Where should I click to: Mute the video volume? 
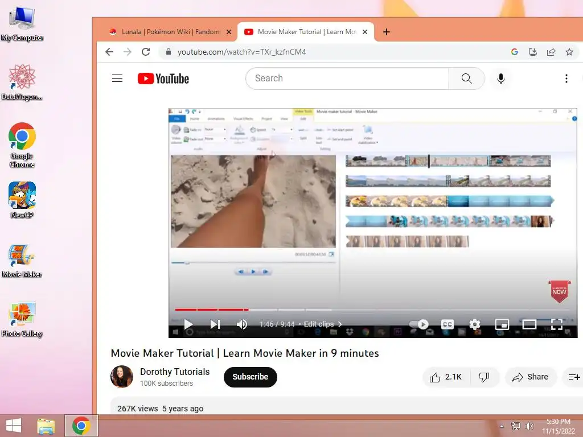click(241, 324)
